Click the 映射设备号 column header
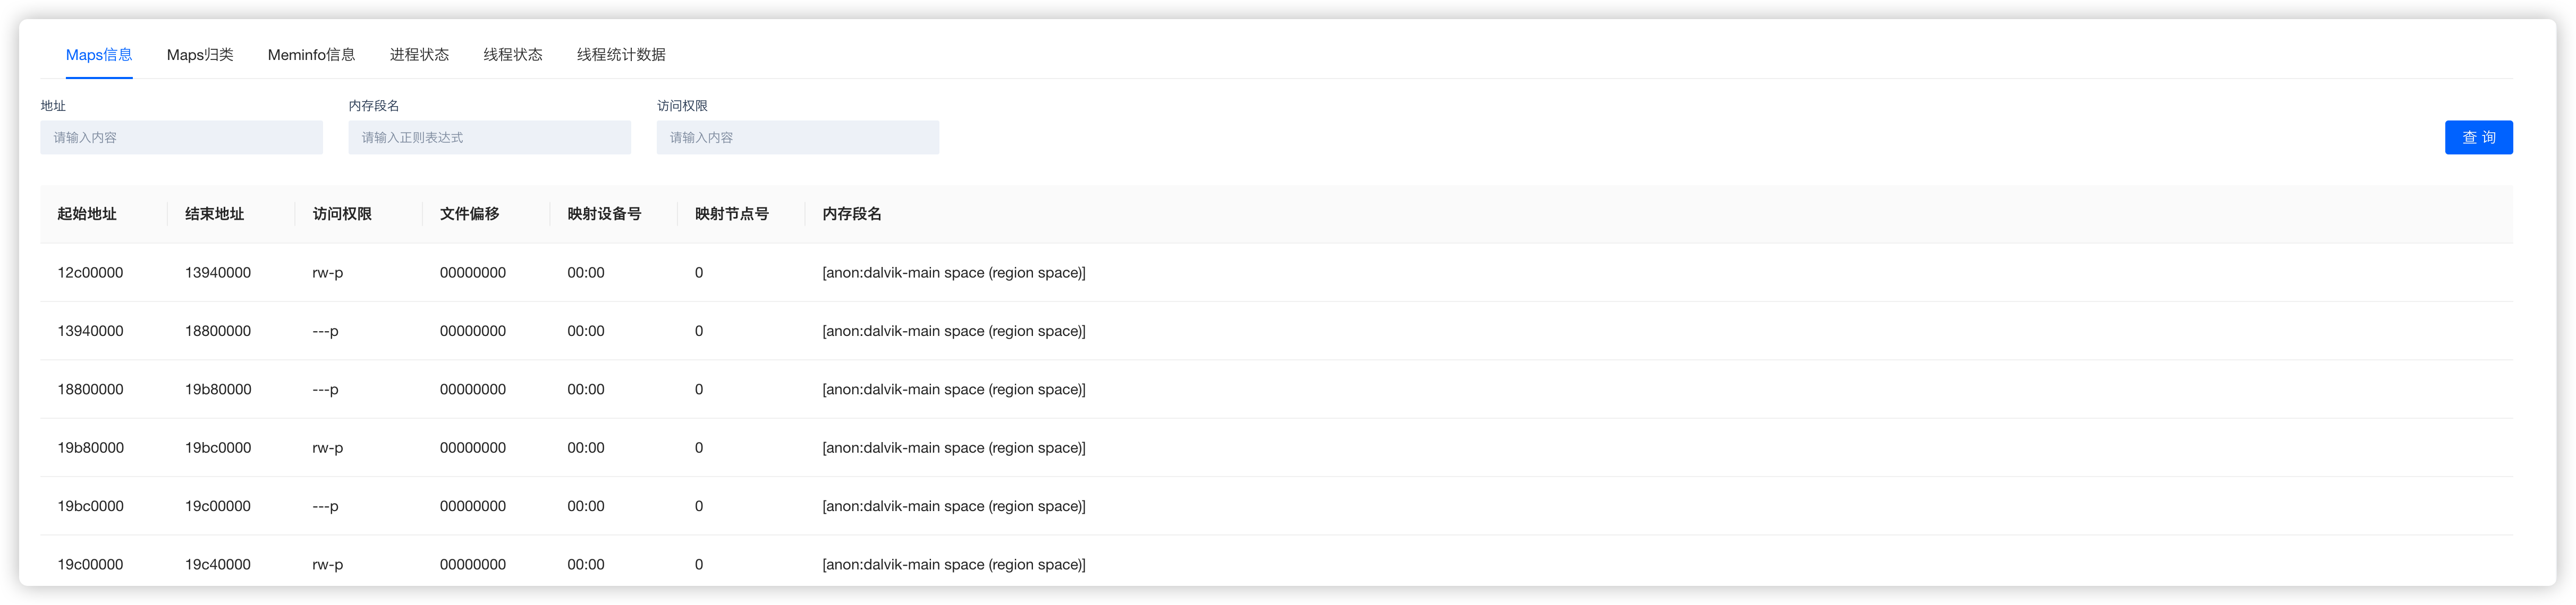 point(604,214)
